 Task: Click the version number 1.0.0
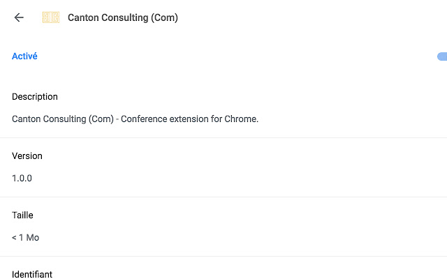[22, 178]
